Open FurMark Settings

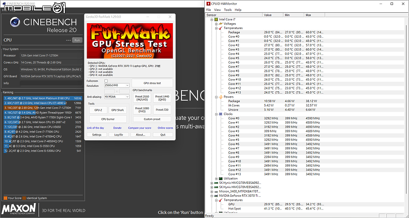(97, 134)
